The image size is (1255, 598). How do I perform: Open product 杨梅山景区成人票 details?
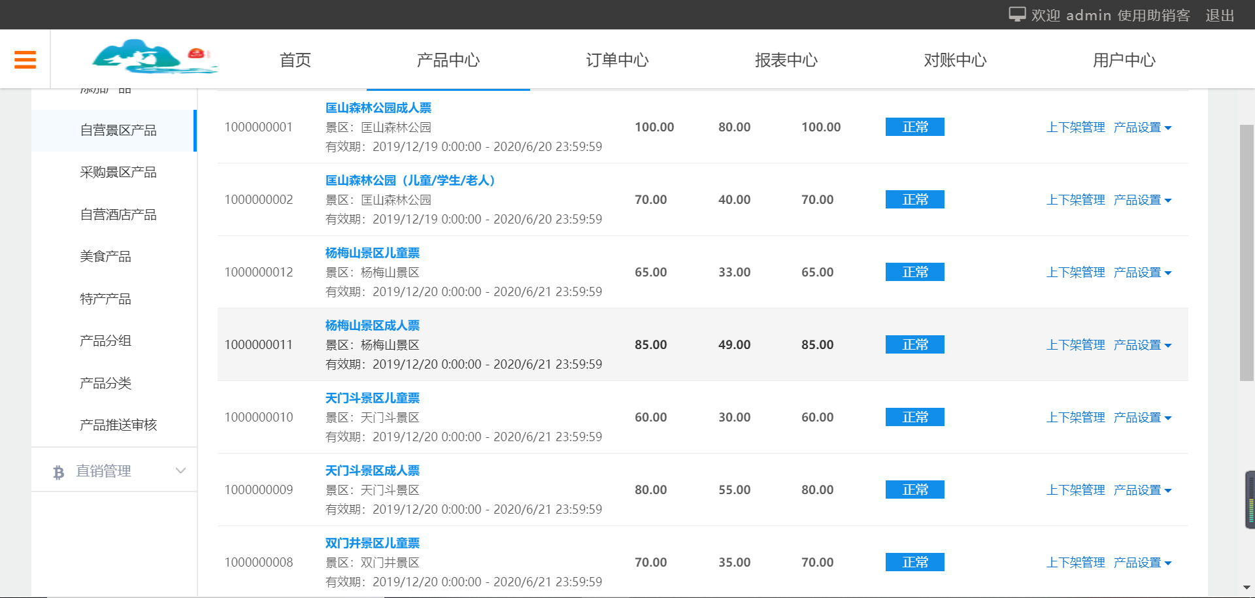point(373,325)
